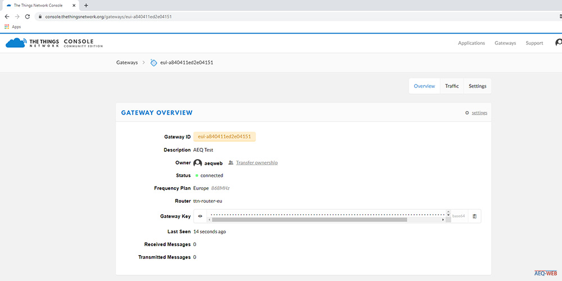The height and width of the screenshot is (281, 562).
Task: Switch to the Settings tab
Action: 477,86
